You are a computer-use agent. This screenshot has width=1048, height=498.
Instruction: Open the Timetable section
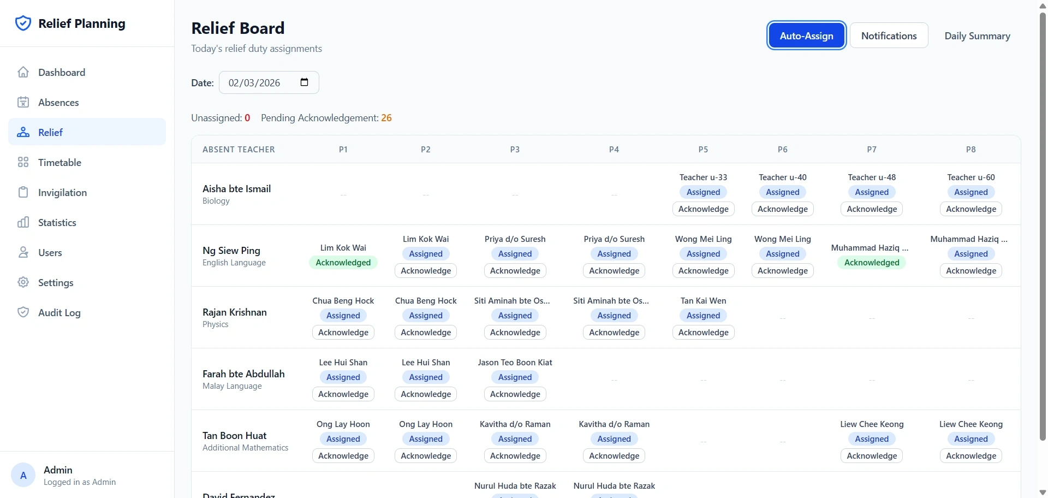pos(87,162)
